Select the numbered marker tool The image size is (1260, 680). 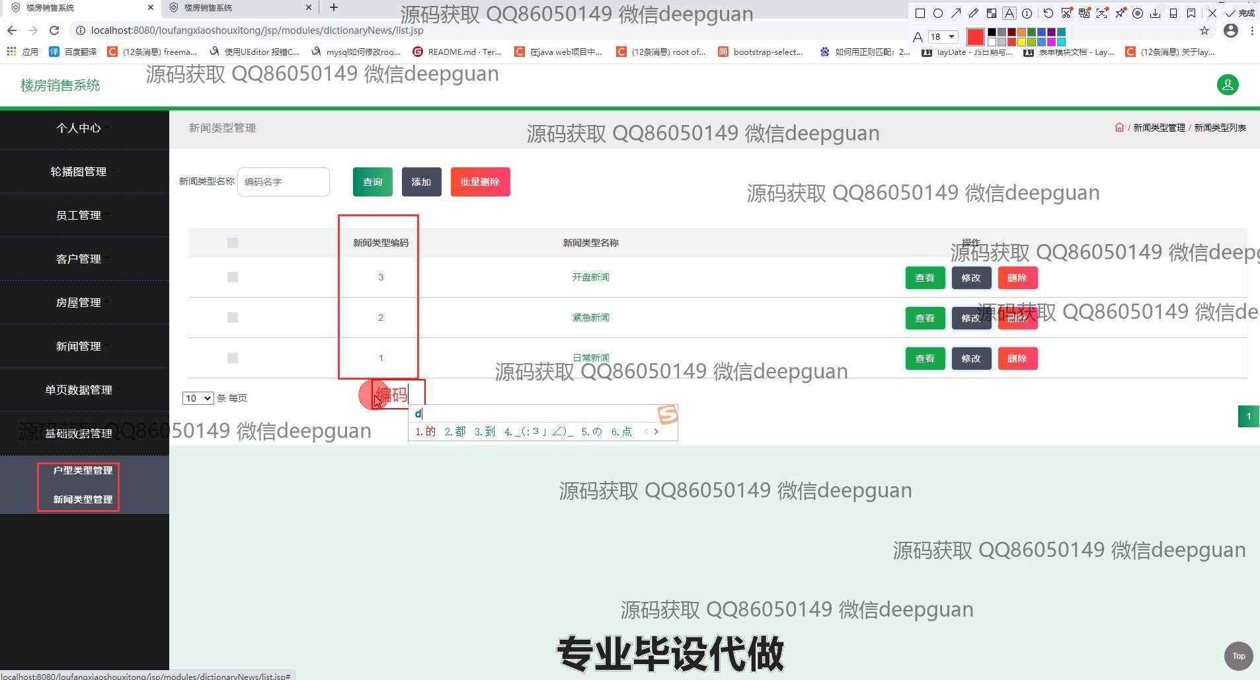coord(1027,13)
